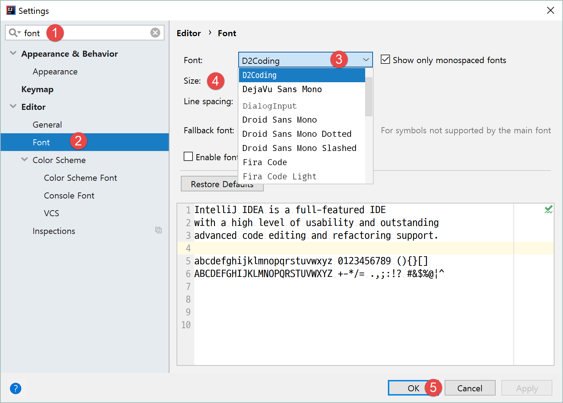Collapse the Editor tree section
The image size is (563, 403).
point(13,107)
